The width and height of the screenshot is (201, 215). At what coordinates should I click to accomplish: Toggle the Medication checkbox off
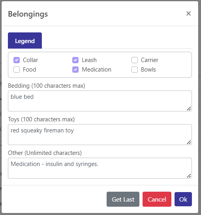[75, 70]
